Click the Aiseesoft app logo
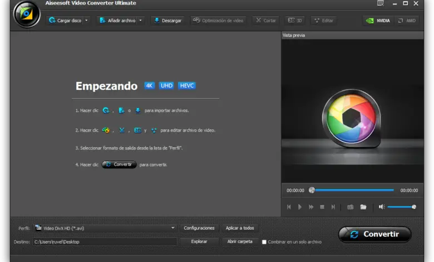 (27, 14)
